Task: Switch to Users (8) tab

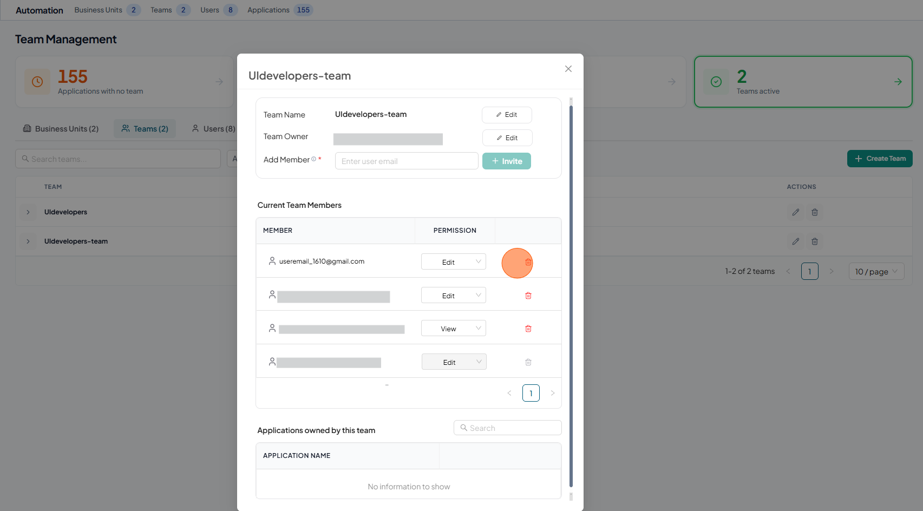Action: click(x=213, y=128)
